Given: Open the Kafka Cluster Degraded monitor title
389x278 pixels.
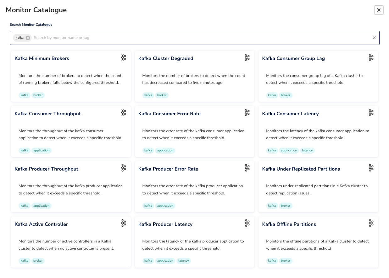Looking at the screenshot, I should click(166, 58).
